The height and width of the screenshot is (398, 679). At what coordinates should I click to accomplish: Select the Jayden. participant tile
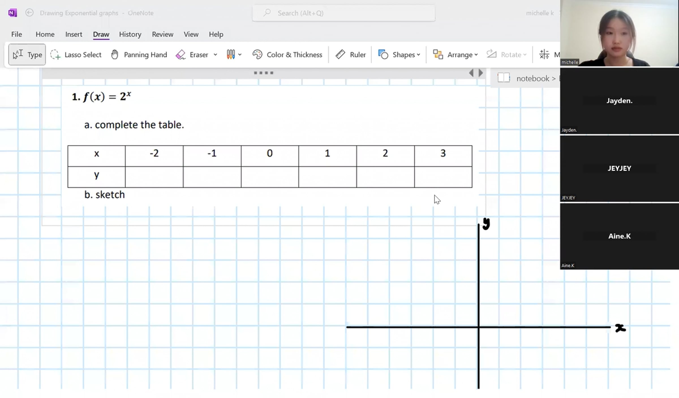[x=619, y=101]
